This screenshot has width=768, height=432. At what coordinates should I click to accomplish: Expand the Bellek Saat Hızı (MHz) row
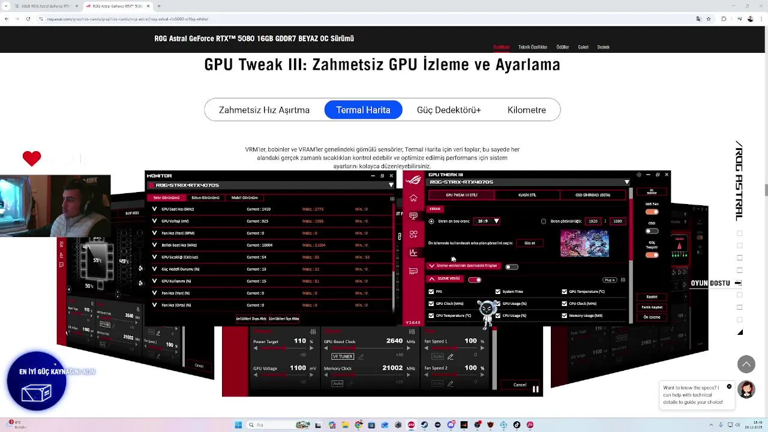coord(154,245)
